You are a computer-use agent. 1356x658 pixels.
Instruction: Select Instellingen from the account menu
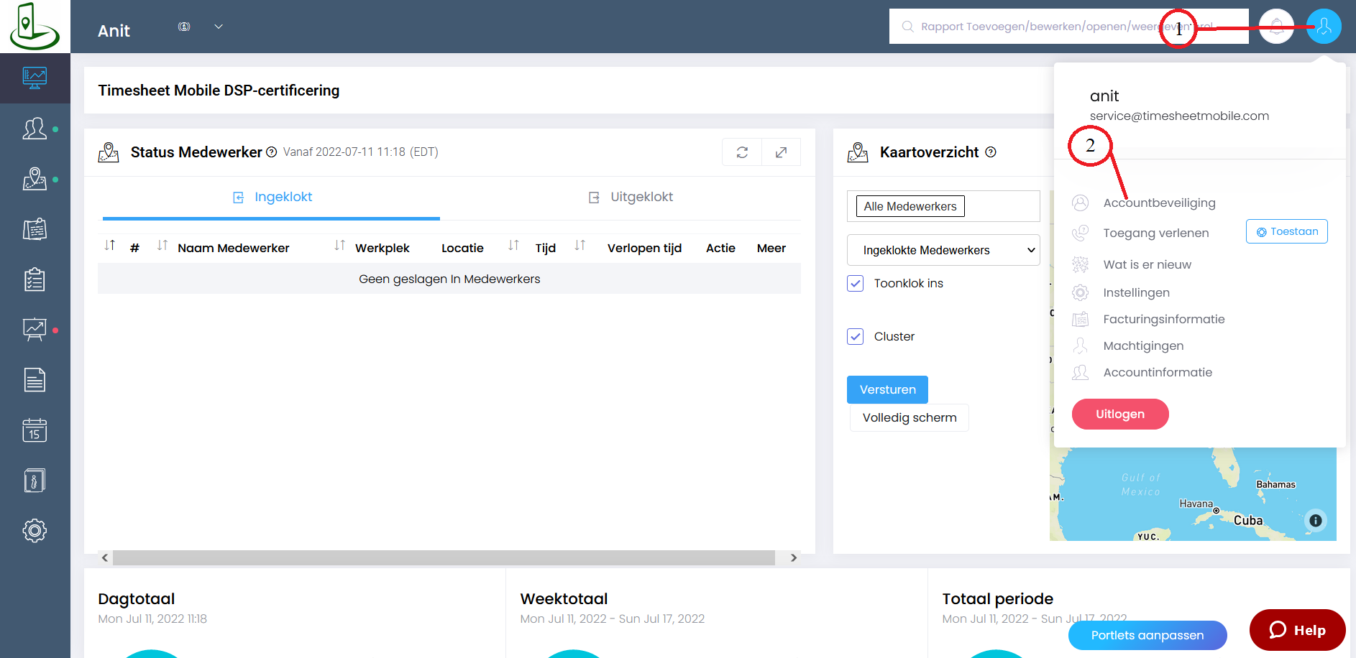1136,292
